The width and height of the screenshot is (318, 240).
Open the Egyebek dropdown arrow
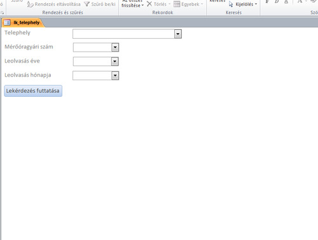[202, 4]
